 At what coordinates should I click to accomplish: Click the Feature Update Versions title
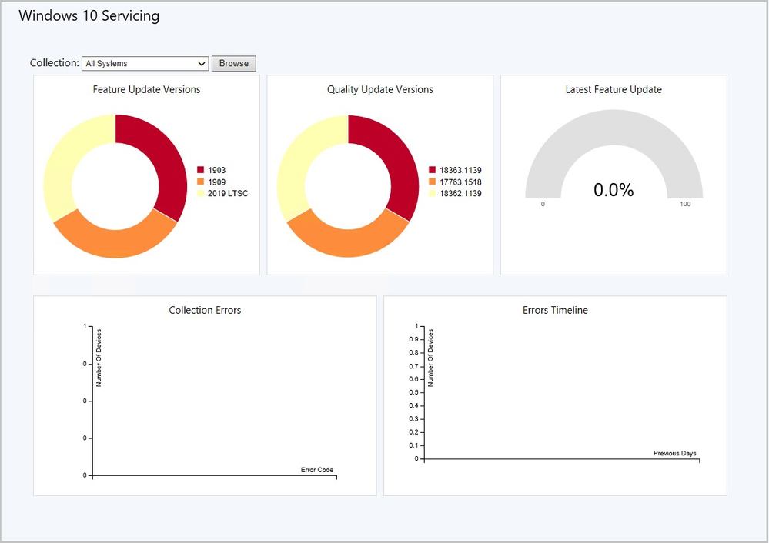click(x=146, y=89)
